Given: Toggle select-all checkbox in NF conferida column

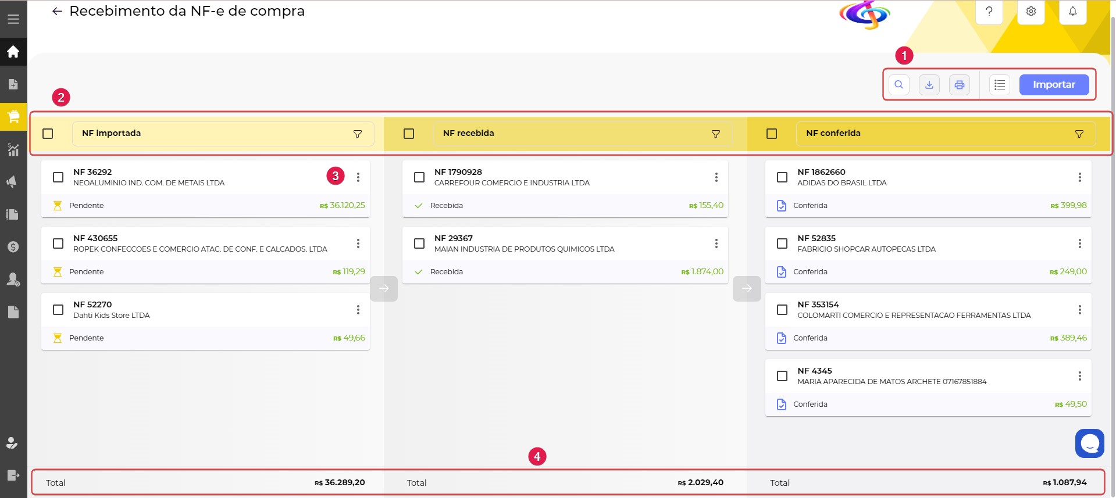Looking at the screenshot, I should 772,134.
